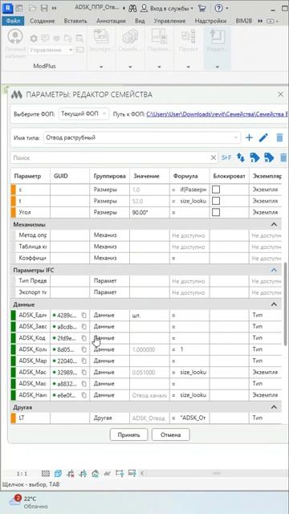Expand the ribbon tabs overflow arrows
Viewport: 289px width, 514px height.
click(260, 21)
